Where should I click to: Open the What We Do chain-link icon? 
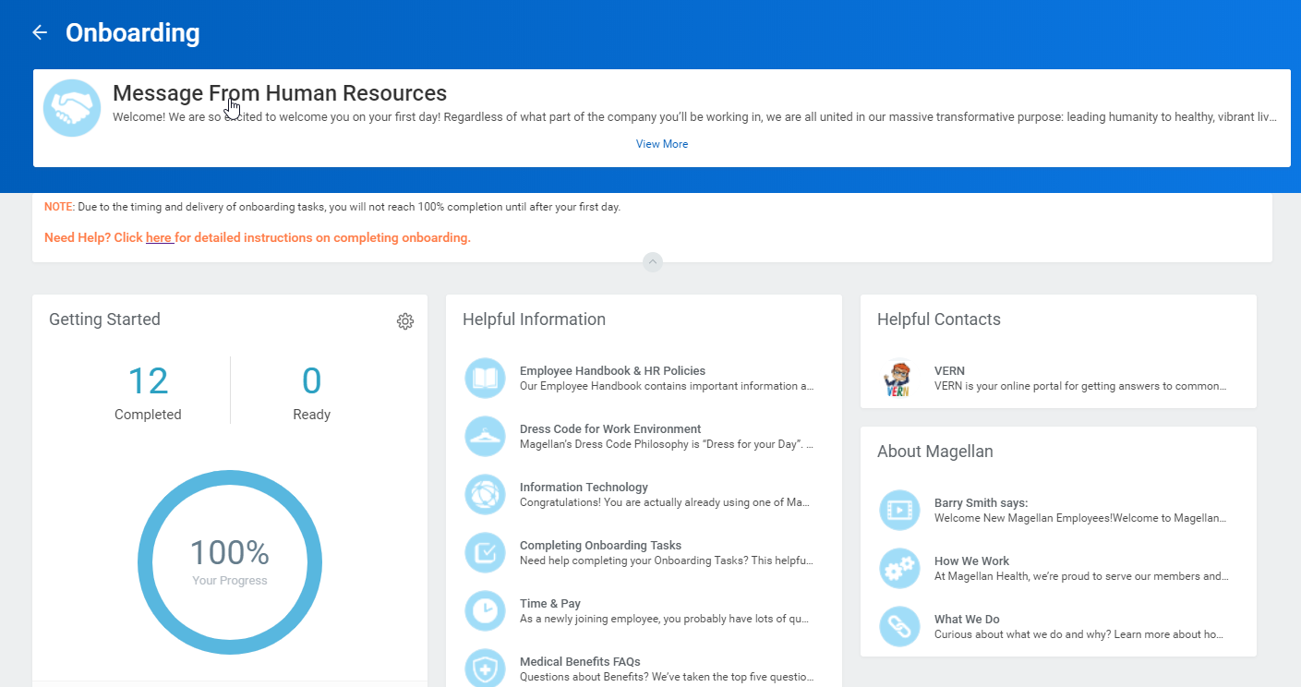tap(899, 626)
